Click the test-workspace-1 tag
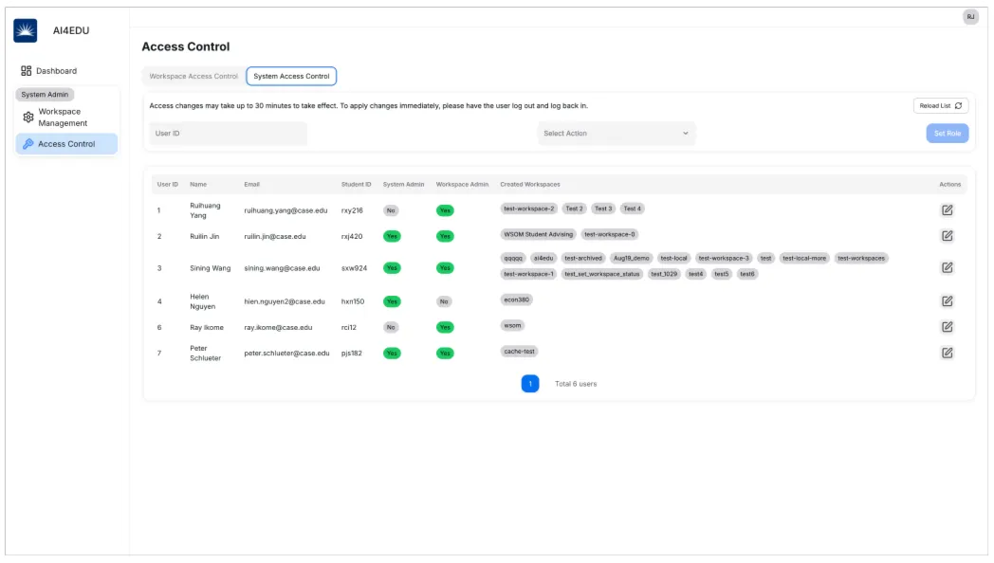994x563 pixels. [x=528, y=274]
